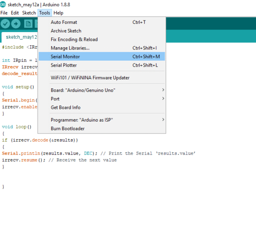Close the open Tools menu
The image size is (256, 233).
[44, 13]
